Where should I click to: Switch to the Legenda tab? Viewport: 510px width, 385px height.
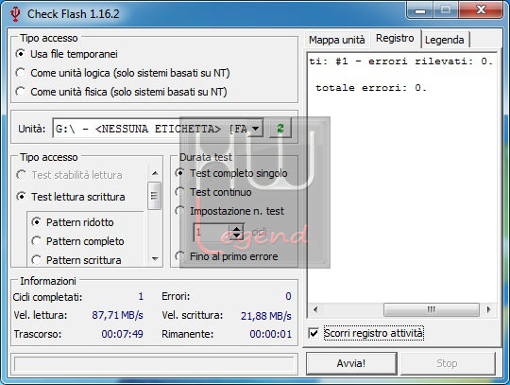pos(444,40)
